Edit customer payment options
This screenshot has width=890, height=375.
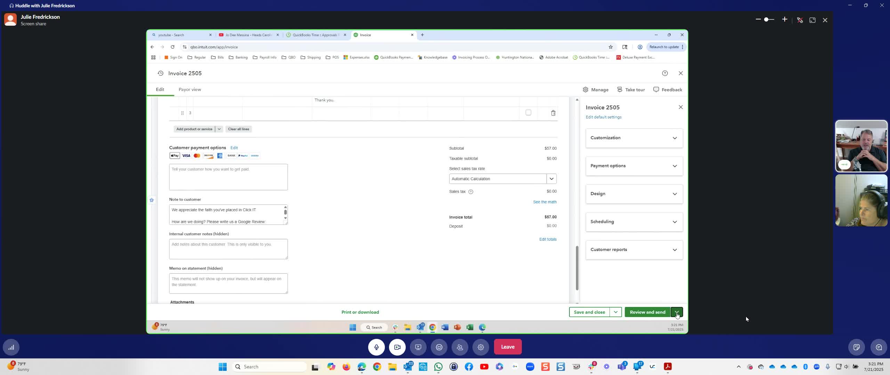(x=234, y=148)
